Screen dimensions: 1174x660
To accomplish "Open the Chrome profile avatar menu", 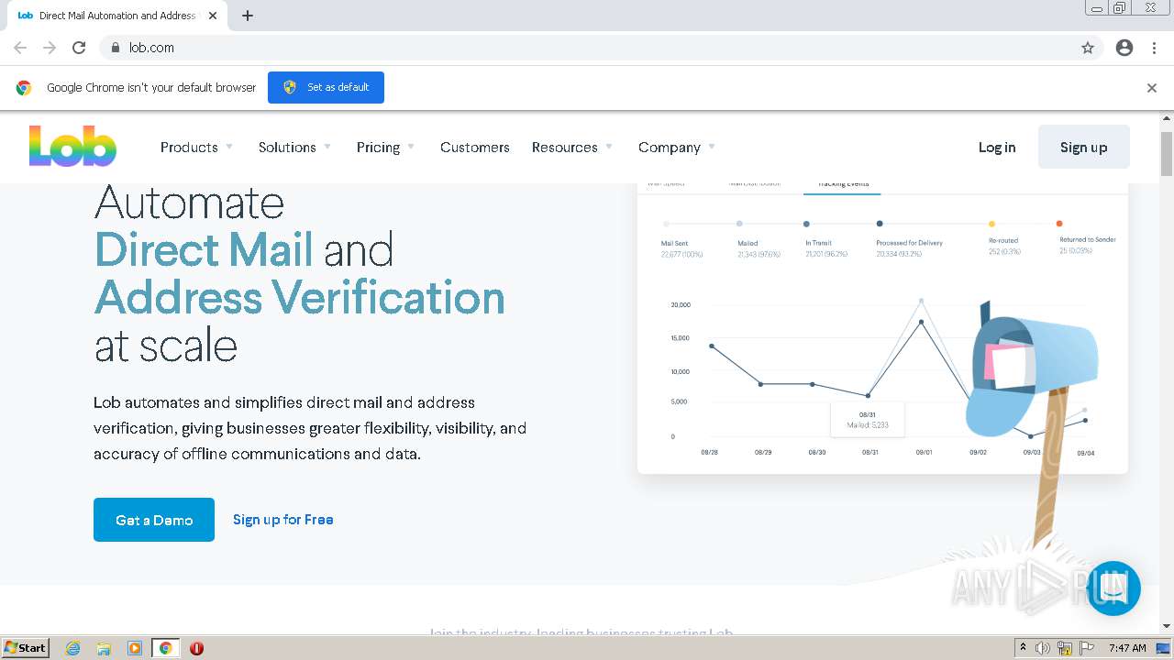I will 1124,48.
